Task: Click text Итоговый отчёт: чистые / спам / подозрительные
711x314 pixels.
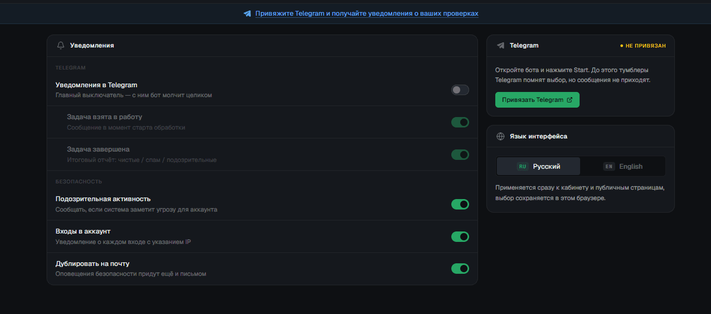Action: 142,160
